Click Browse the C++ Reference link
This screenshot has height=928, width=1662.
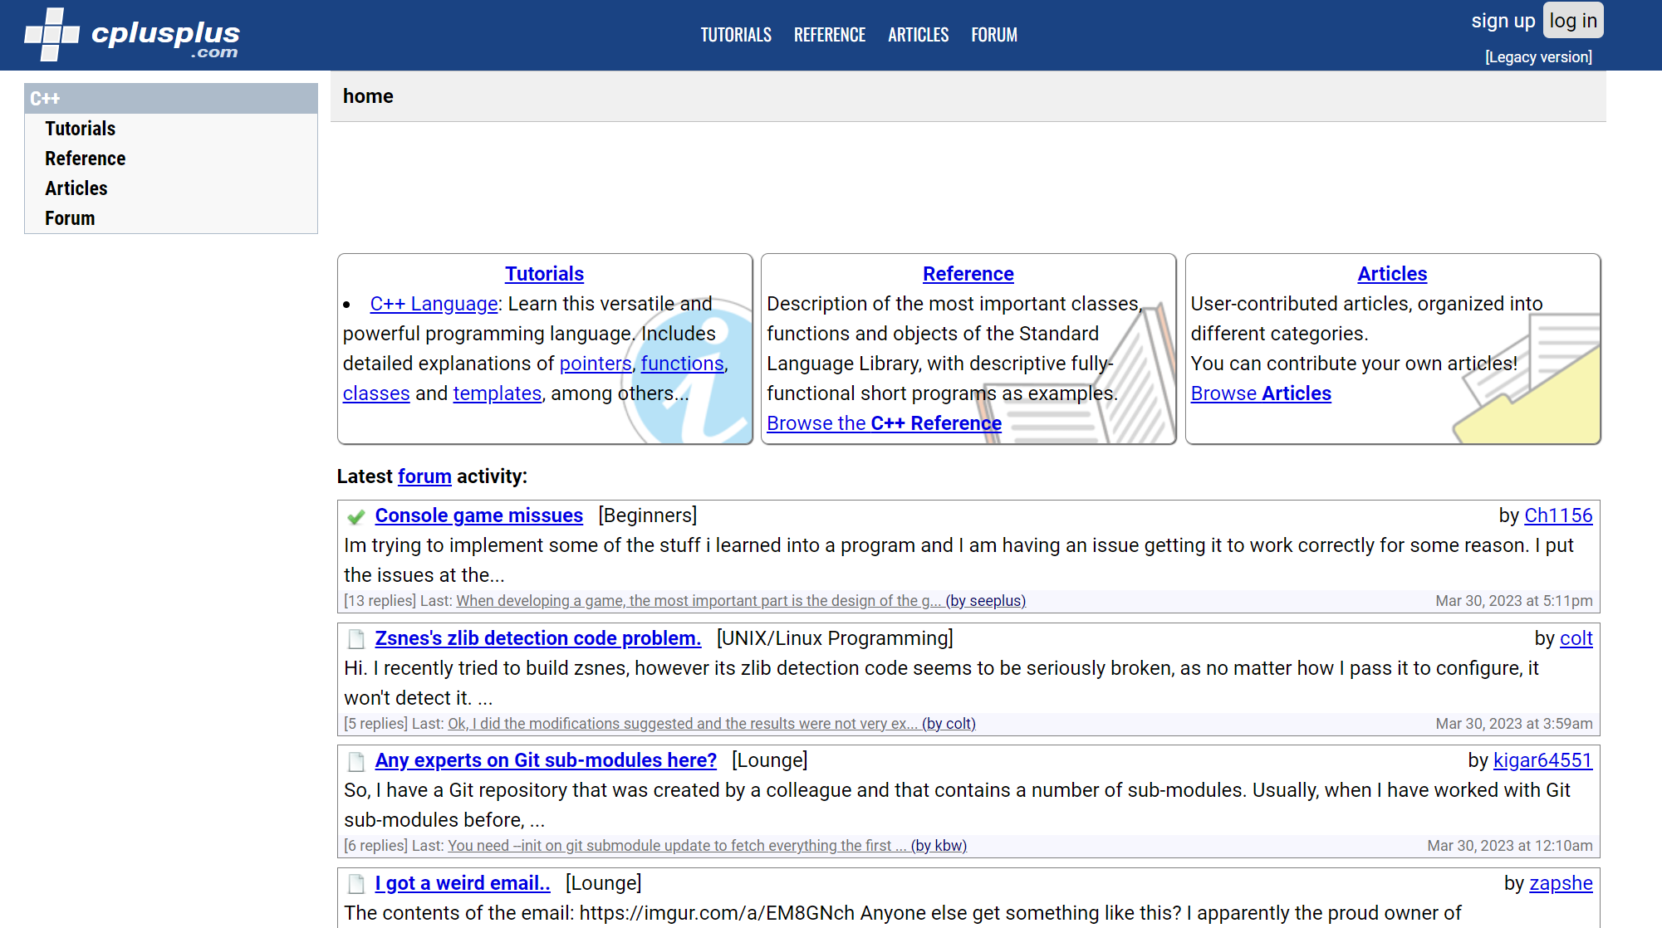pyautogui.click(x=884, y=423)
